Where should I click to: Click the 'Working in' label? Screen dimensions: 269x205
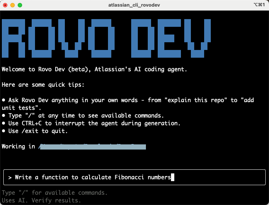pos(18,147)
